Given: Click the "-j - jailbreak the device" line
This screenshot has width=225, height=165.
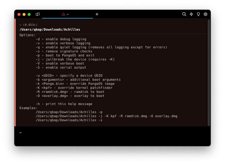Looking at the screenshot, I should 75,59.
